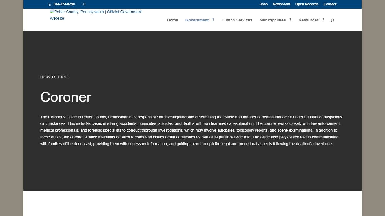Expand the Municipalities submenu chevron

click(x=290, y=20)
